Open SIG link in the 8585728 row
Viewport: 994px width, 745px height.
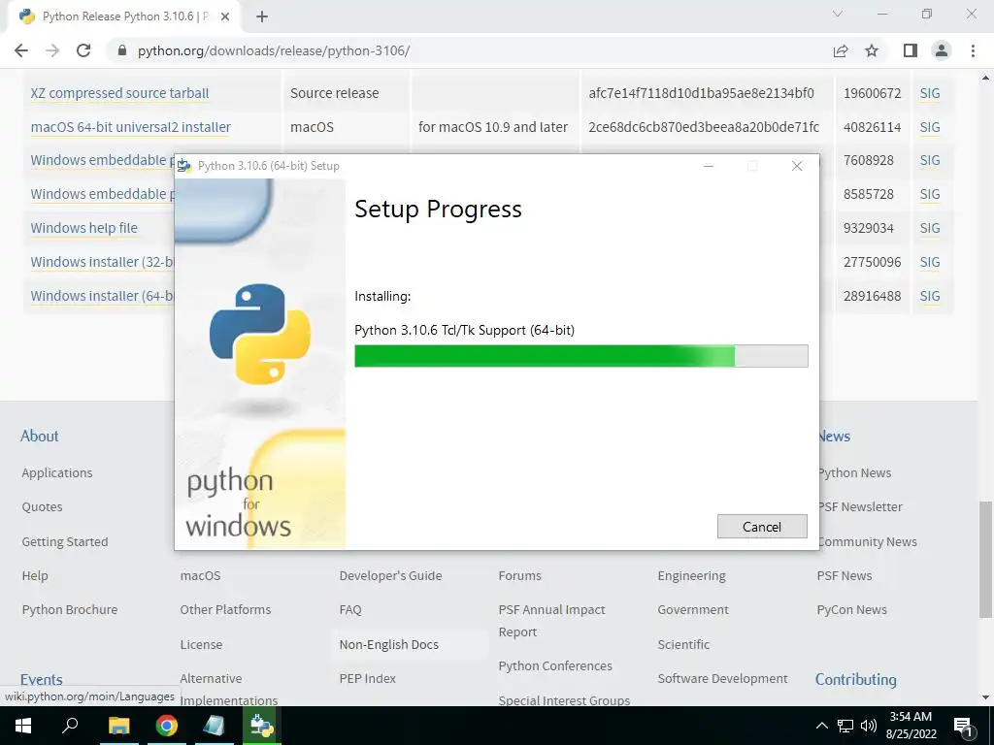(929, 194)
